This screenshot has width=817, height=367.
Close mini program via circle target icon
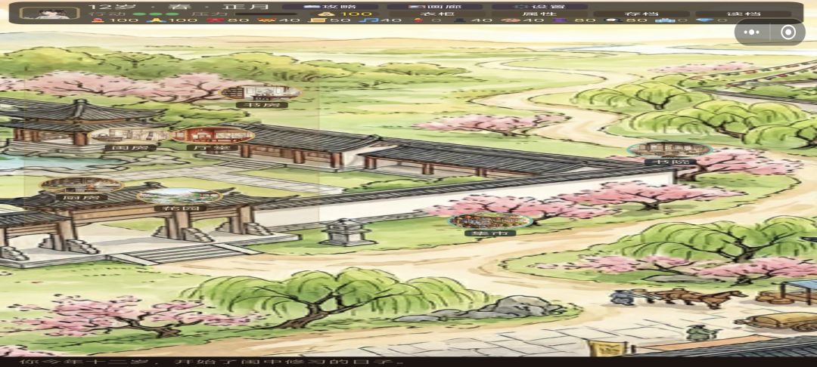click(787, 32)
